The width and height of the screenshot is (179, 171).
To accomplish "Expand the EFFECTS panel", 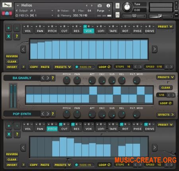I will (x=166, y=115).
